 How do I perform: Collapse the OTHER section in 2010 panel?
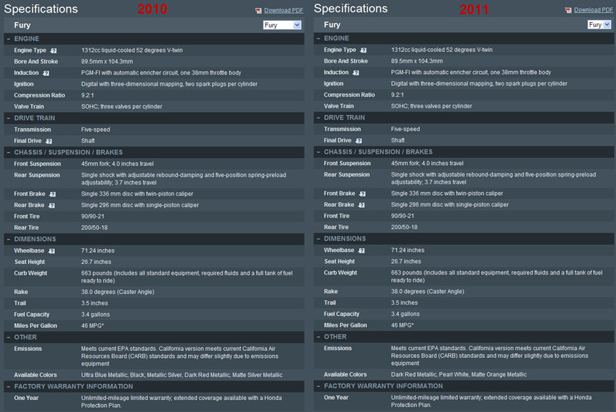coord(9,338)
